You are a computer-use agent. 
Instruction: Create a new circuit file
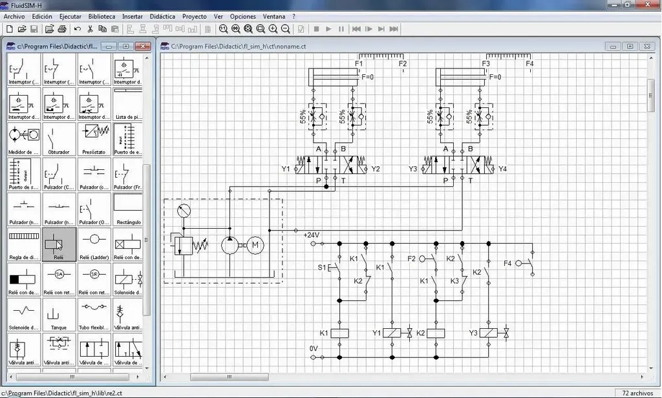[9, 29]
